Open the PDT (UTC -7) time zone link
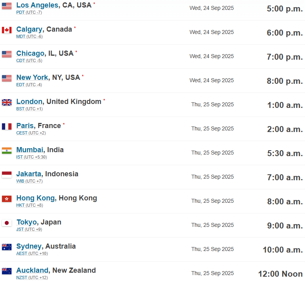Image resolution: width=305 pixels, height=283 pixels. pyautogui.click(x=29, y=12)
